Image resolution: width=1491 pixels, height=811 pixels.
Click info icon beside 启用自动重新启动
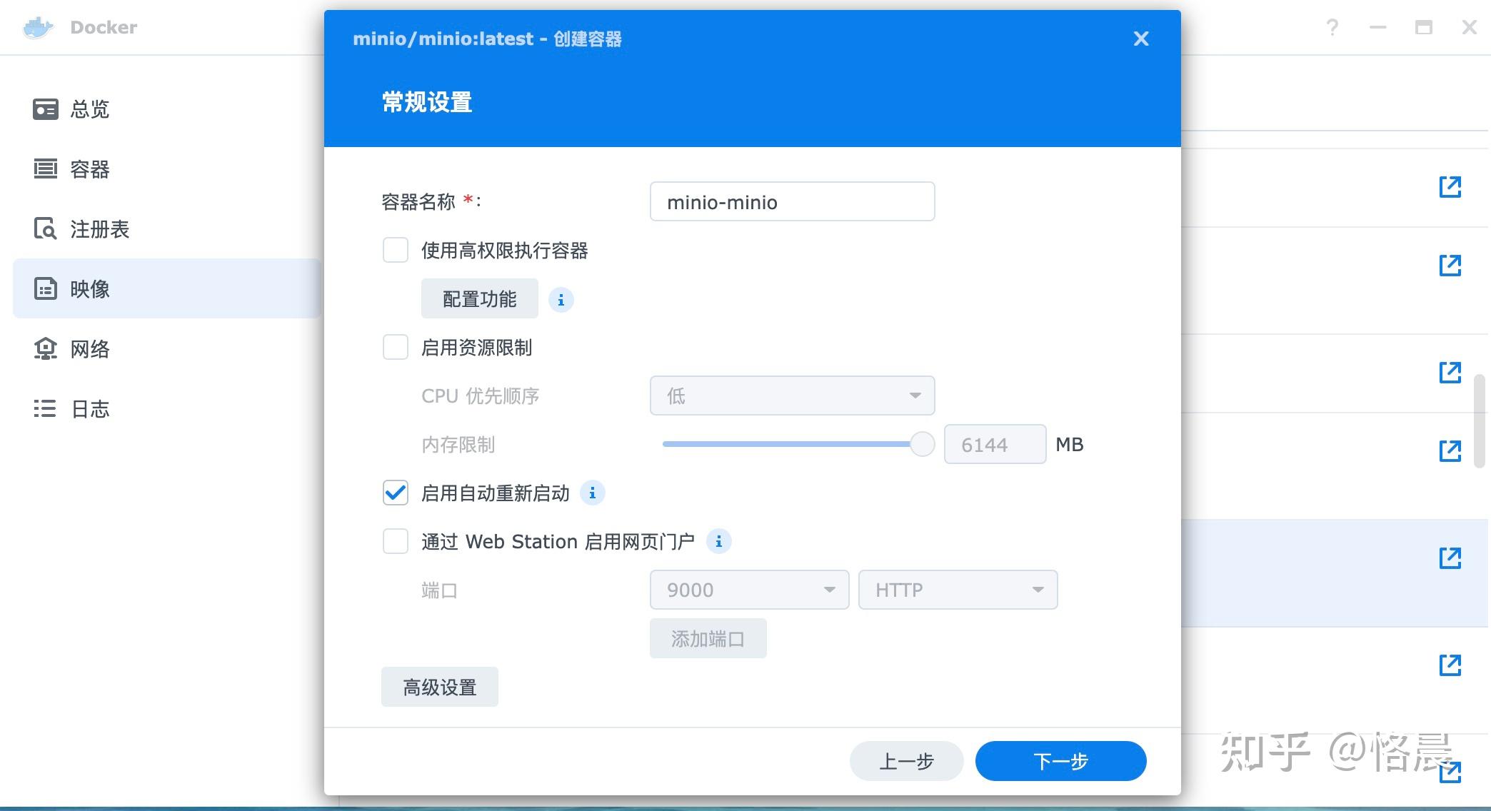592,493
